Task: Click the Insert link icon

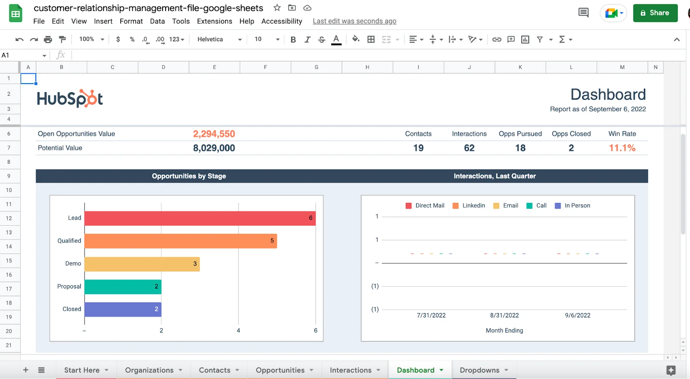Action: point(497,40)
